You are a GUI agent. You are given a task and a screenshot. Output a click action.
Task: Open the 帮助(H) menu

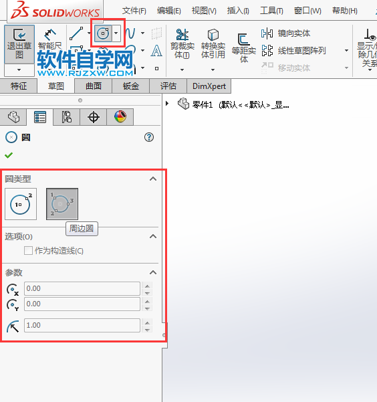click(x=345, y=11)
